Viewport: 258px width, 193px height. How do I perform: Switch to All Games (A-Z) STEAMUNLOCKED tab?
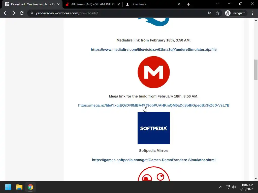coord(92,4)
